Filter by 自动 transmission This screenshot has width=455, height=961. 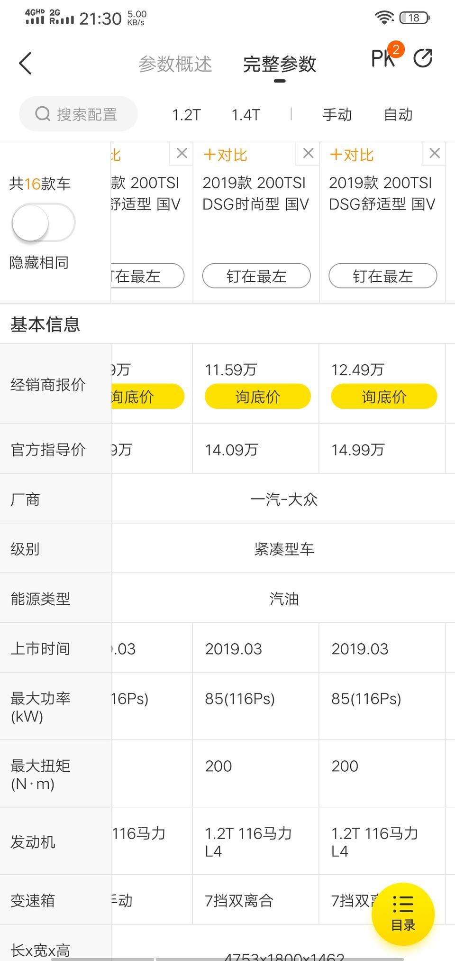[398, 114]
